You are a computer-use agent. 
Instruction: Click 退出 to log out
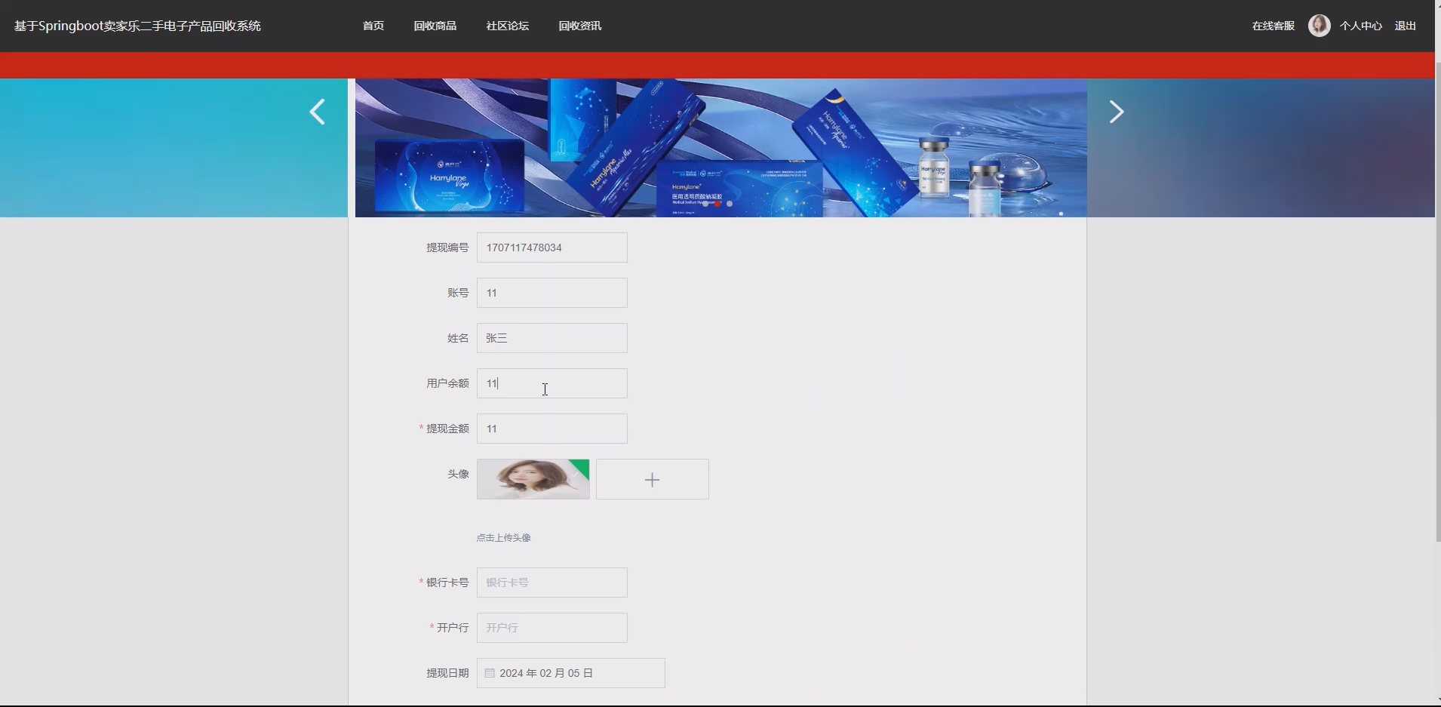coord(1406,25)
